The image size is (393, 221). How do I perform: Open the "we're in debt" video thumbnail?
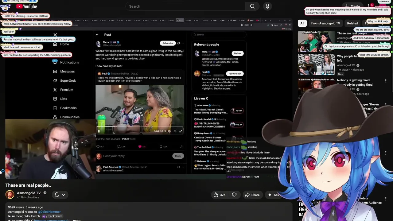click(x=316, y=41)
